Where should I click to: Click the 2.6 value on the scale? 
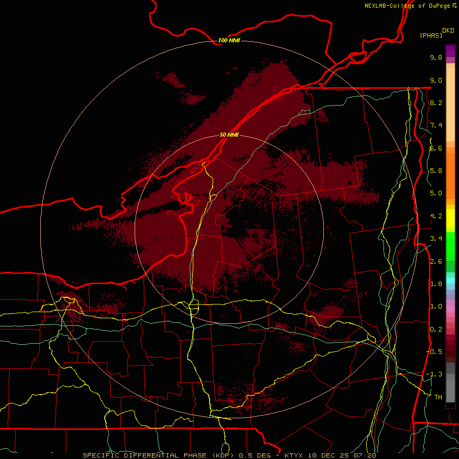pos(436,262)
